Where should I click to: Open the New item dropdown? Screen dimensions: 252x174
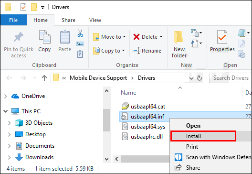pyautogui.click(x=196, y=33)
